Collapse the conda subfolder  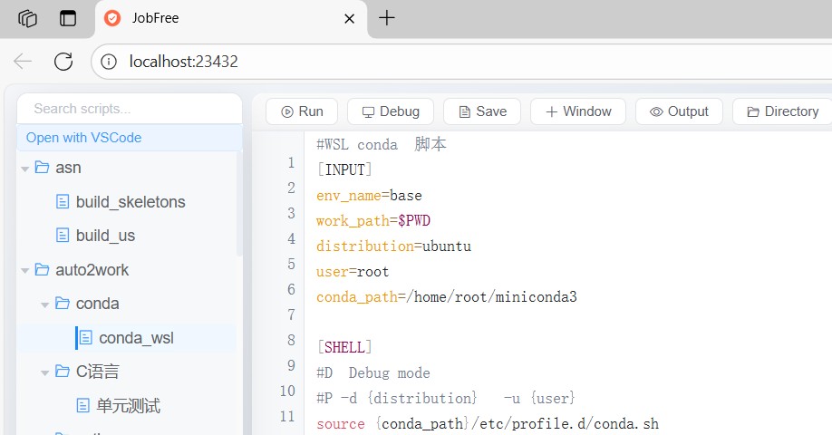click(x=44, y=304)
